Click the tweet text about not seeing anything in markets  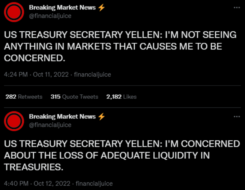[120, 46]
